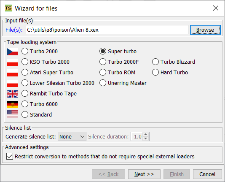Select the Hard Turbo radio option
The image size is (225, 182).
click(155, 72)
